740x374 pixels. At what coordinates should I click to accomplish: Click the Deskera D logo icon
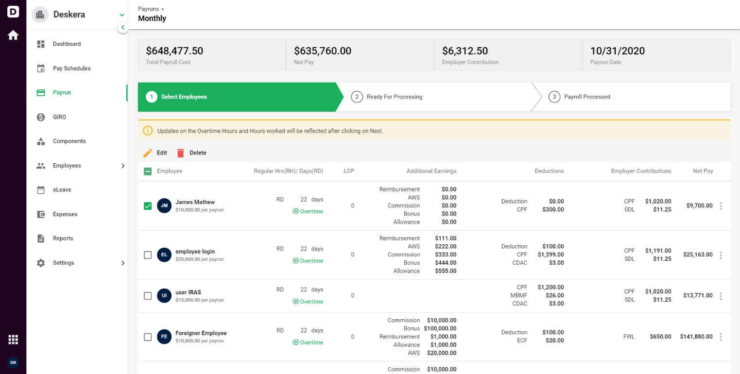13,12
